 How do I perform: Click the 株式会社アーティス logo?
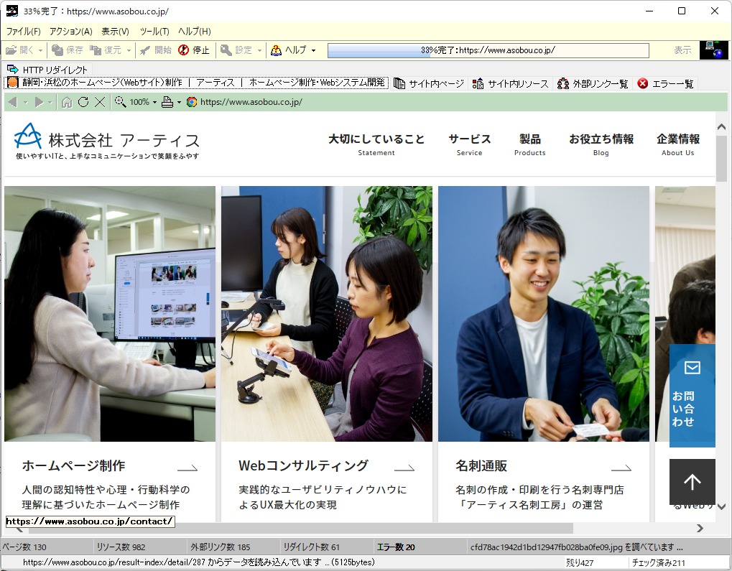pos(107,141)
